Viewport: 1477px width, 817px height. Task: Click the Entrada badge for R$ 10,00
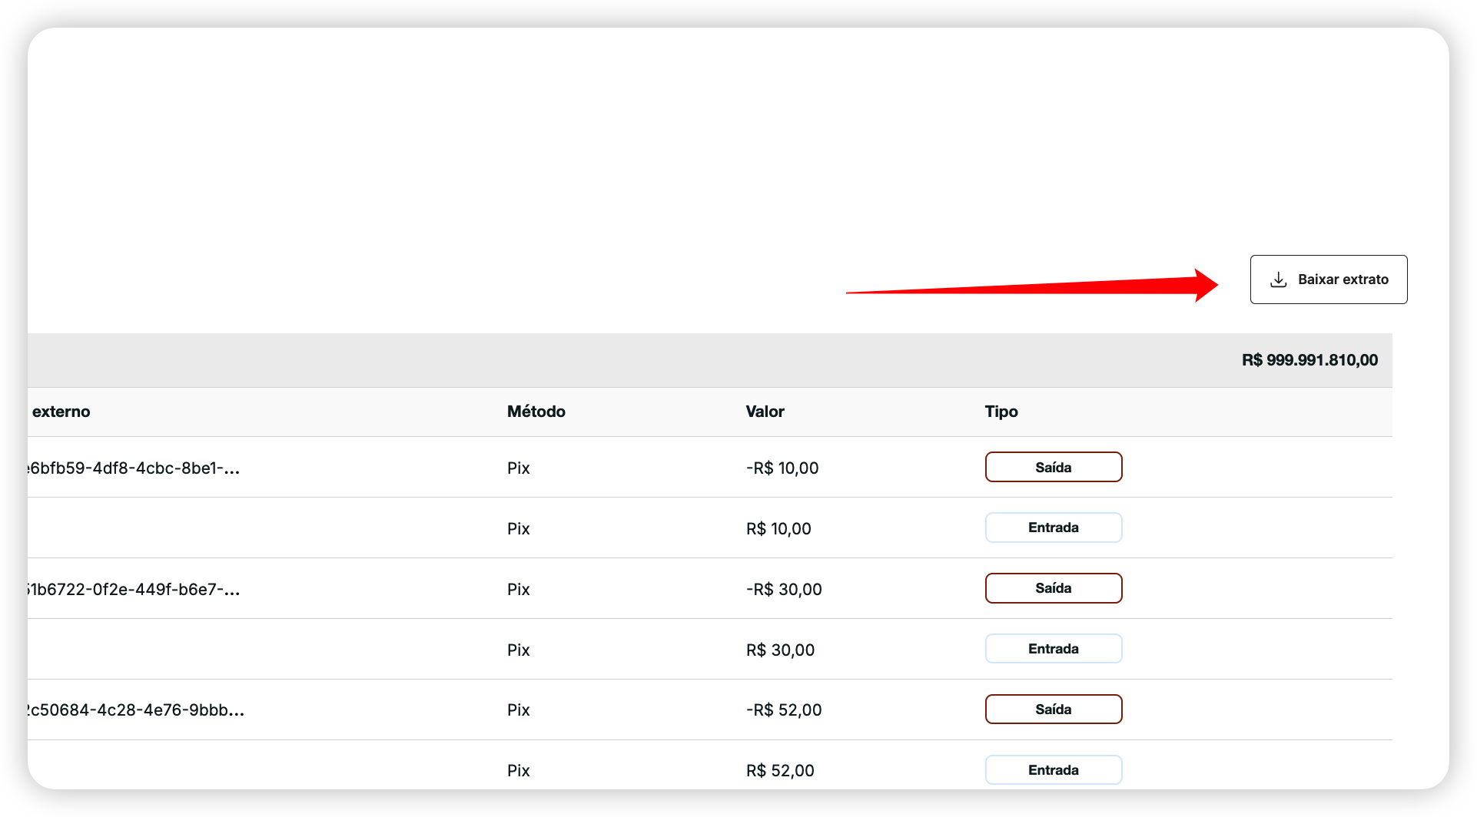pos(1053,528)
